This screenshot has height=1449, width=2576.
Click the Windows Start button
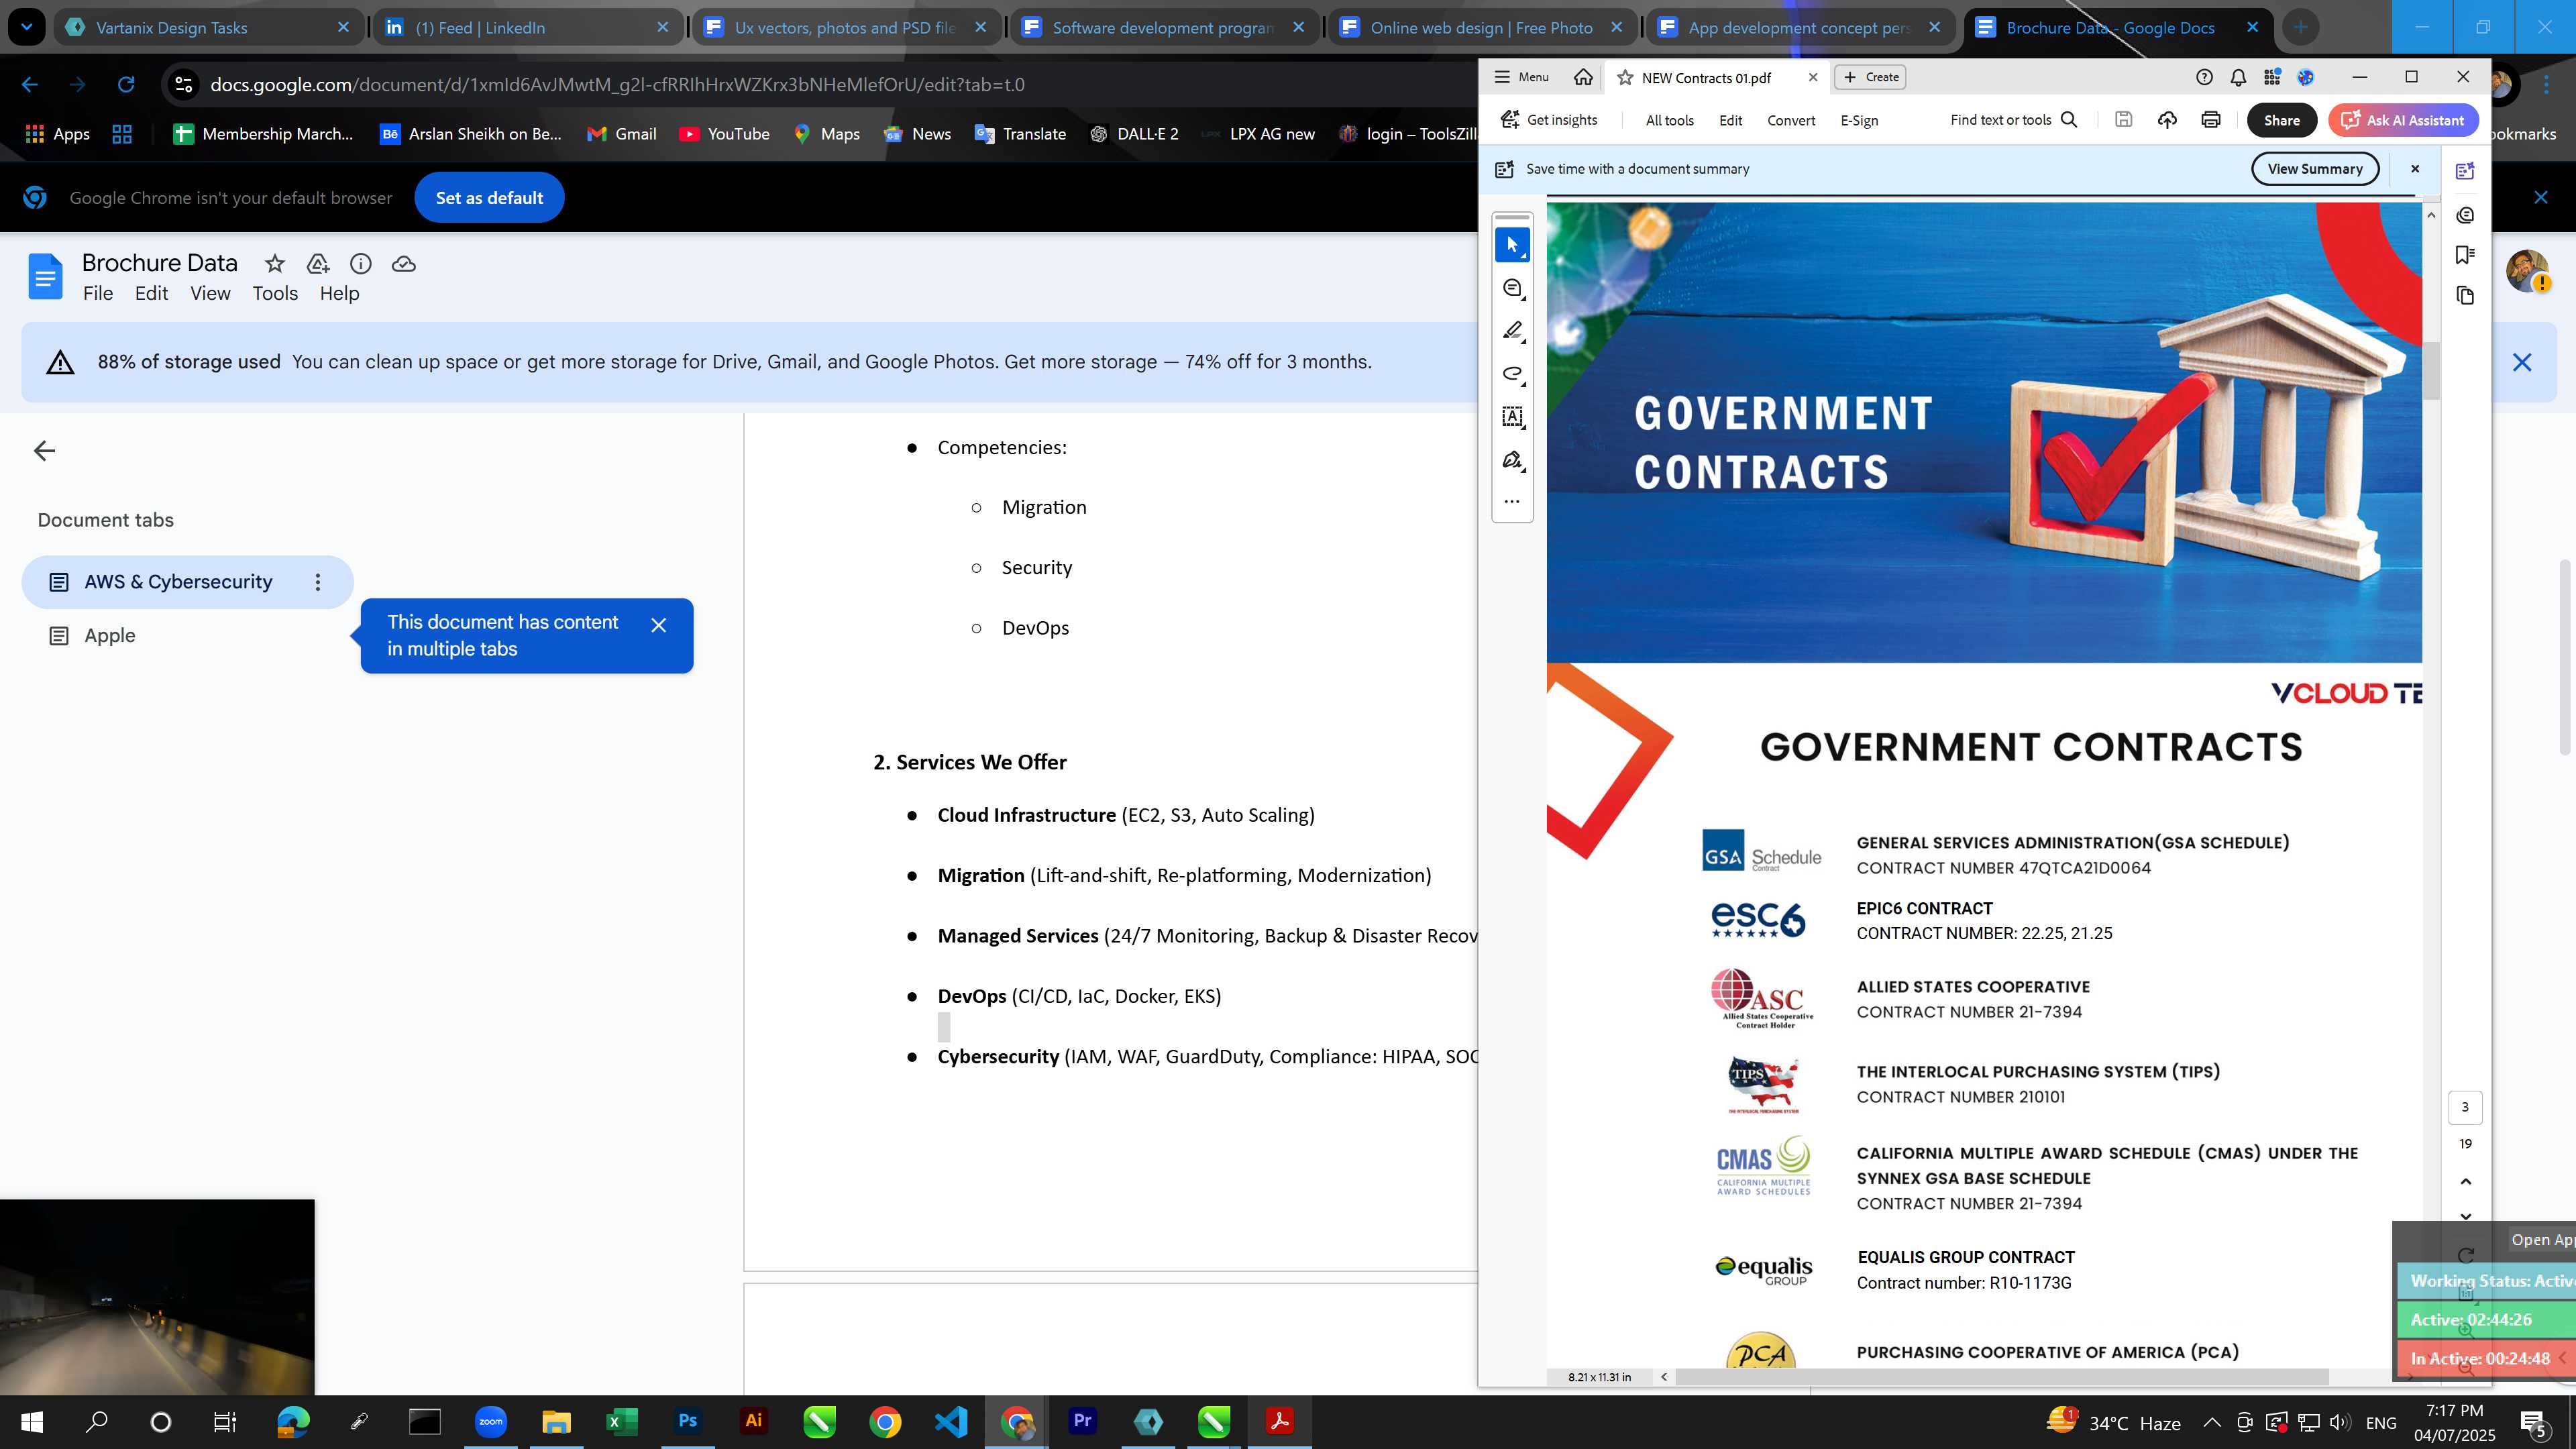click(x=31, y=1421)
